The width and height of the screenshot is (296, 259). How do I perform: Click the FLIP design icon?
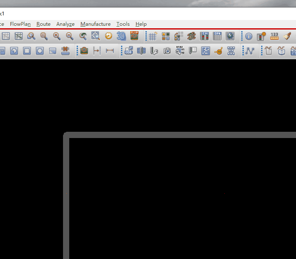click(134, 36)
